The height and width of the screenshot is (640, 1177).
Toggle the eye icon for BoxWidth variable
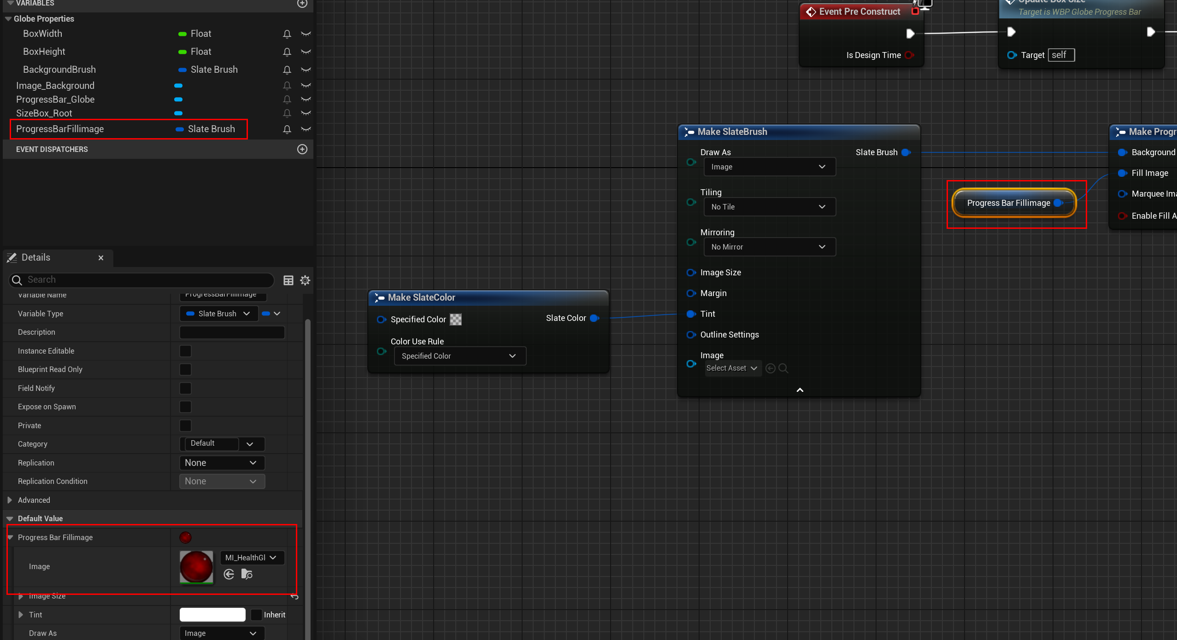[306, 34]
